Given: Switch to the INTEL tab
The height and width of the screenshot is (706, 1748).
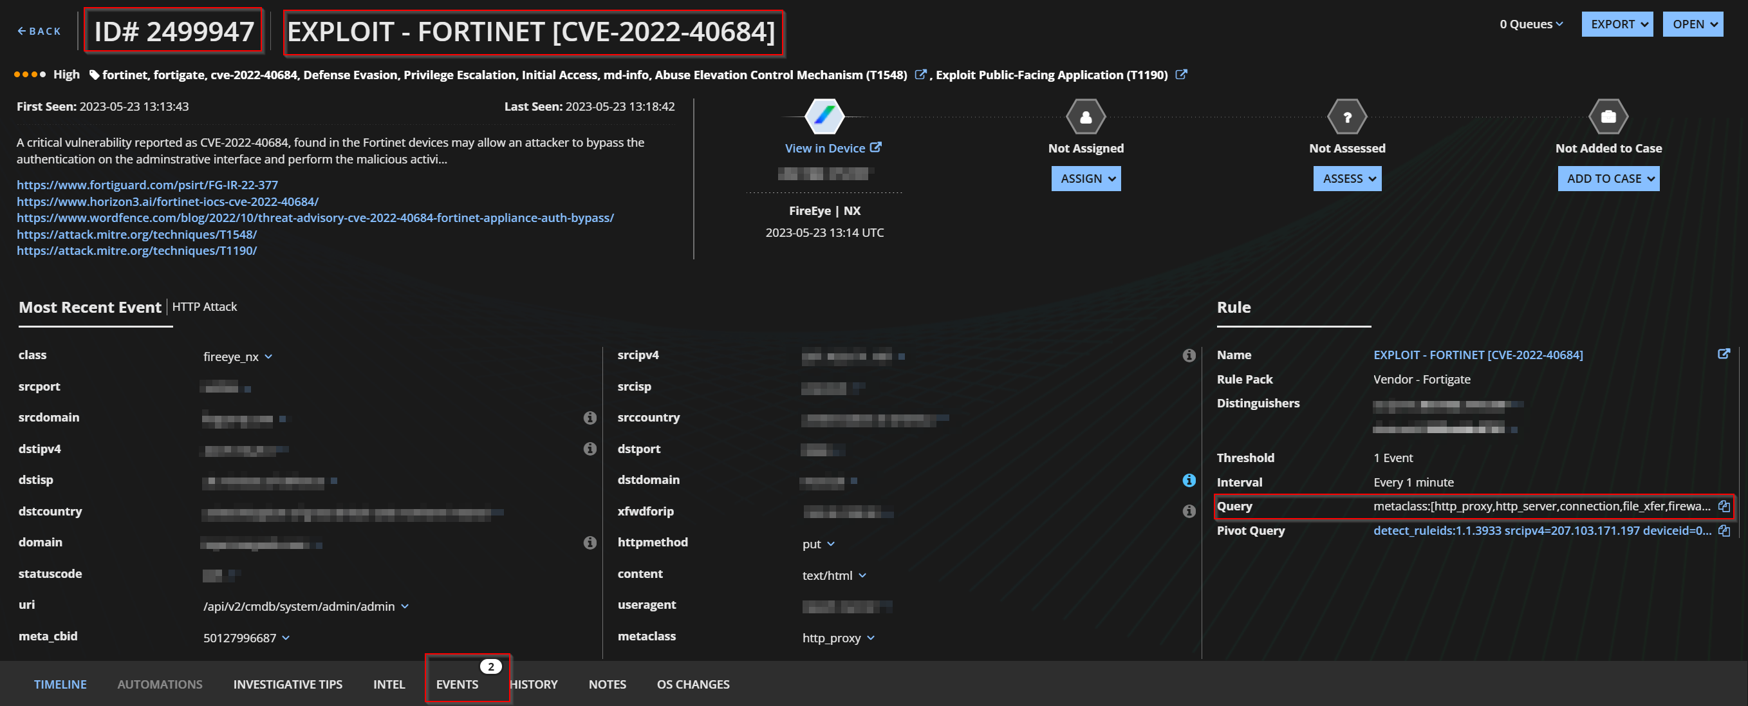Looking at the screenshot, I should [x=389, y=684].
